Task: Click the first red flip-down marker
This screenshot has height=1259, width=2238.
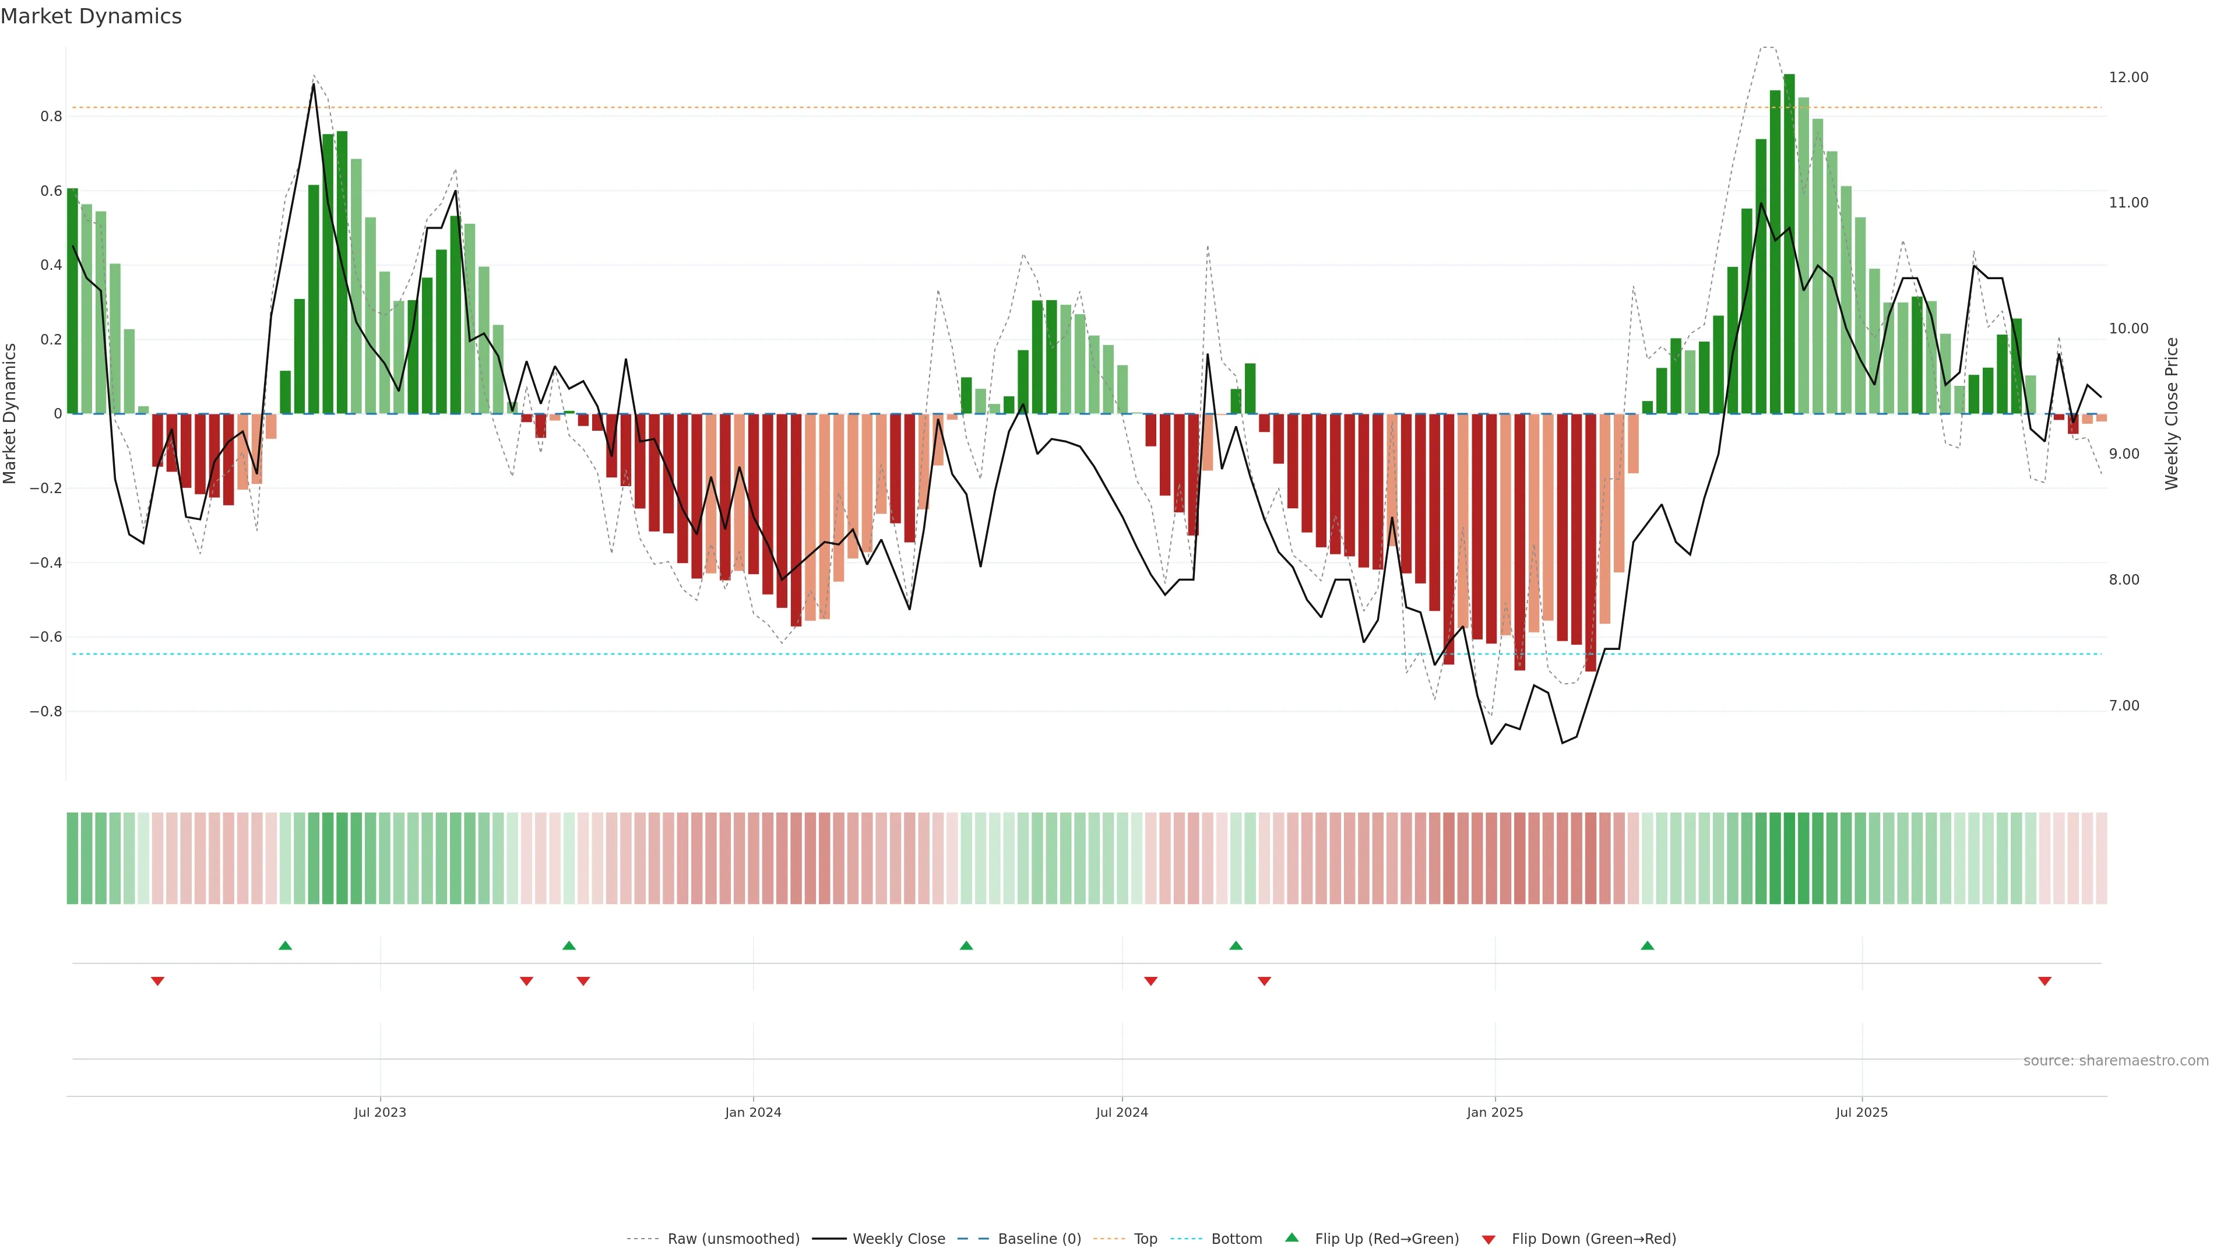Action: pos(157,981)
